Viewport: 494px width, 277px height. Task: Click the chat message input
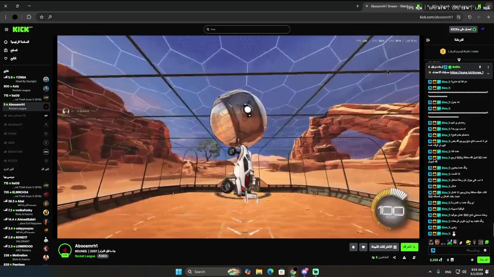(x=459, y=250)
